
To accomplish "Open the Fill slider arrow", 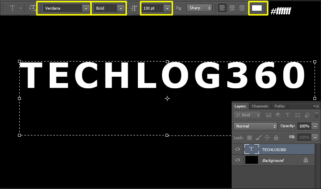I will (315, 137).
